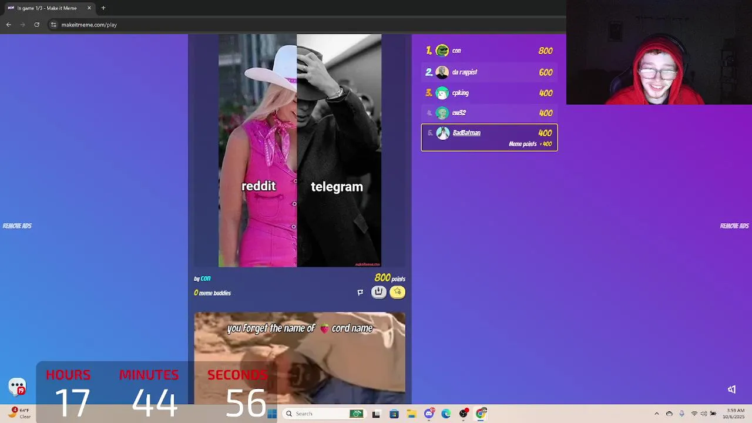
Task: Show hidden system tray icons
Action: click(657, 414)
